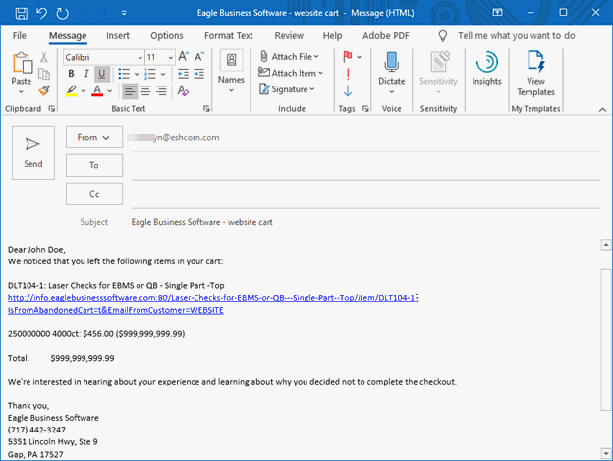
Task: Mark message as High Importance
Action: tap(348, 74)
